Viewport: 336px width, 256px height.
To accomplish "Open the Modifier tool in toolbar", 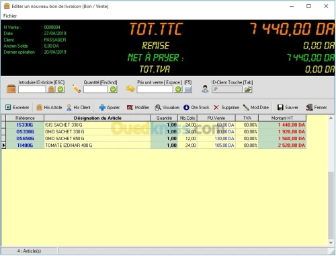I will [138, 108].
